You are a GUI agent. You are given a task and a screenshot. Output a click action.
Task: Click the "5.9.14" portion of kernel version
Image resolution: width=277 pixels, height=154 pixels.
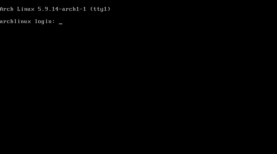click(x=48, y=9)
